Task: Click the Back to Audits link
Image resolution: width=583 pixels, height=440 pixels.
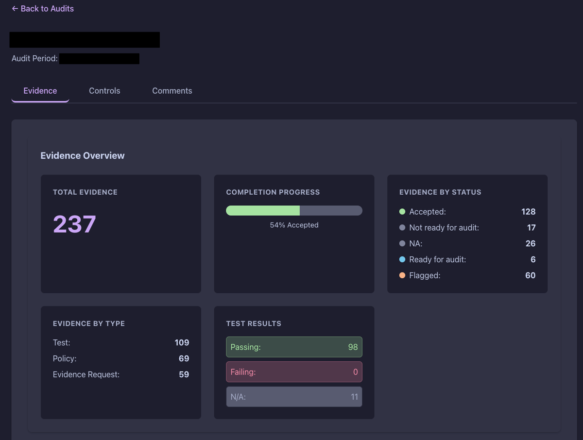Action: click(x=42, y=8)
